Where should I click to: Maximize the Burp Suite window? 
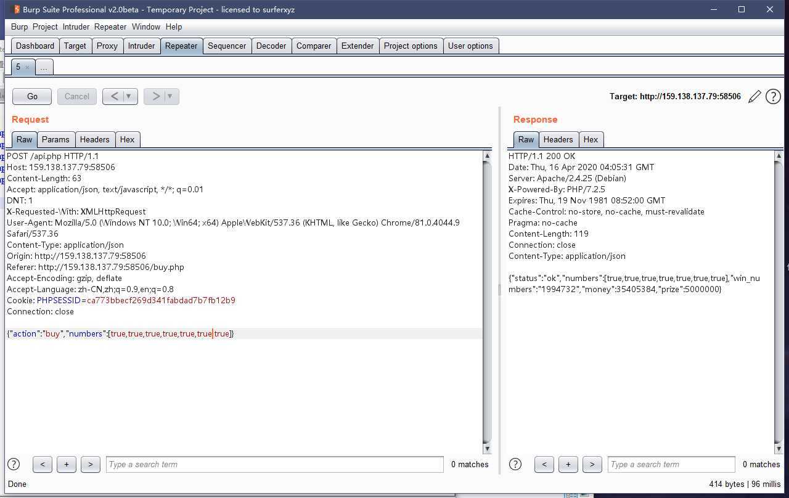(x=742, y=9)
